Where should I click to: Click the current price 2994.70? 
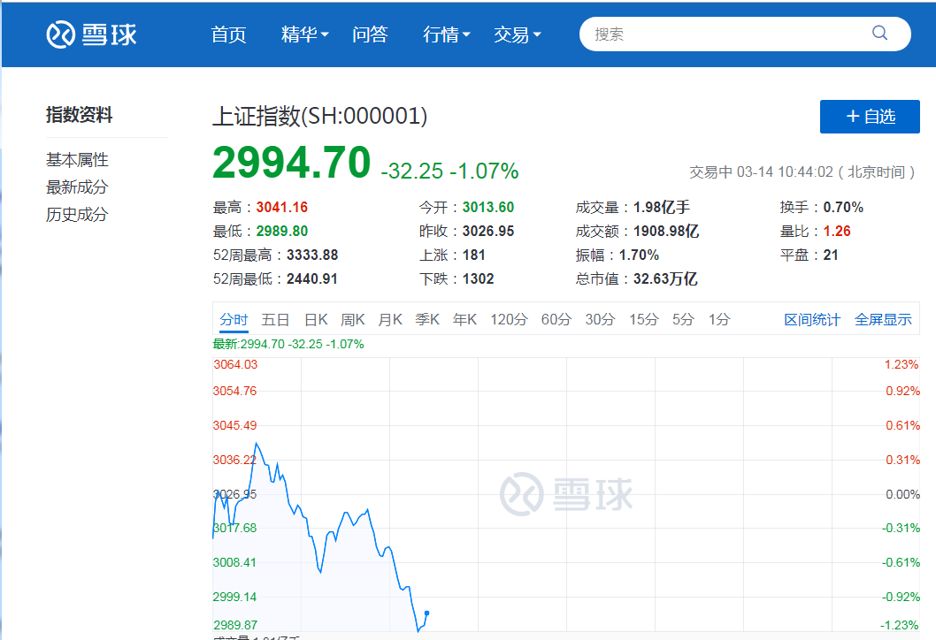click(292, 163)
